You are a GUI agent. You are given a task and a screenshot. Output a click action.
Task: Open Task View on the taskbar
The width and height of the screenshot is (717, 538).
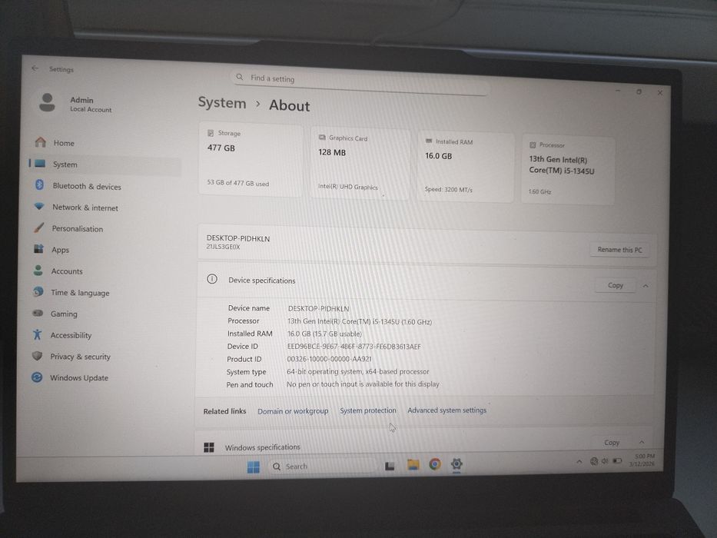[390, 465]
